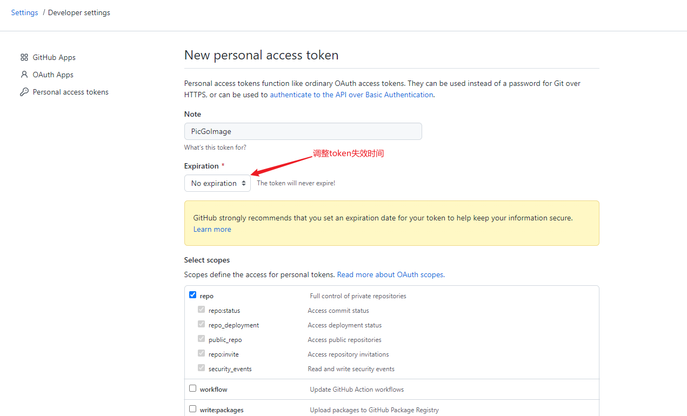Viewport: 687px width, 416px height.
Task: Click the GitHub Apps grid icon
Action: (x=24, y=57)
